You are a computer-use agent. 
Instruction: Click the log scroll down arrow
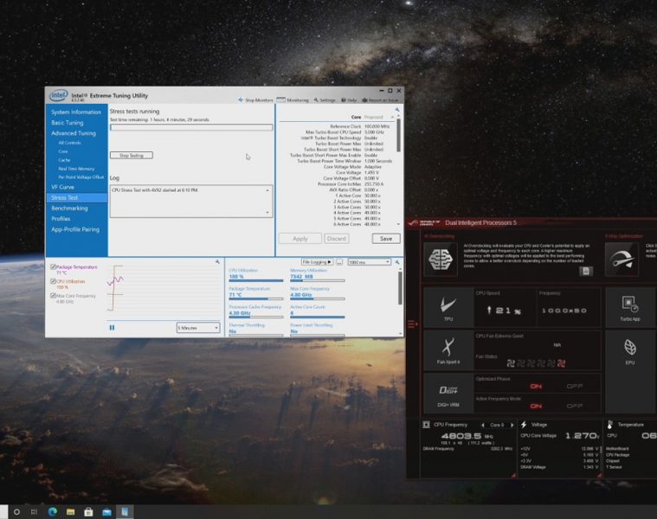point(267,212)
